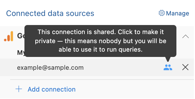Click the Add connection link text
Viewport: 195px width, 99px height.
[x=52, y=89]
